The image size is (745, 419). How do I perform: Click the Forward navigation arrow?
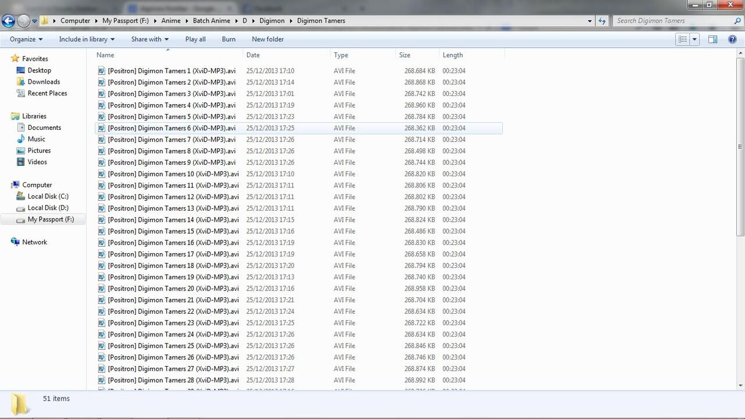pos(23,21)
